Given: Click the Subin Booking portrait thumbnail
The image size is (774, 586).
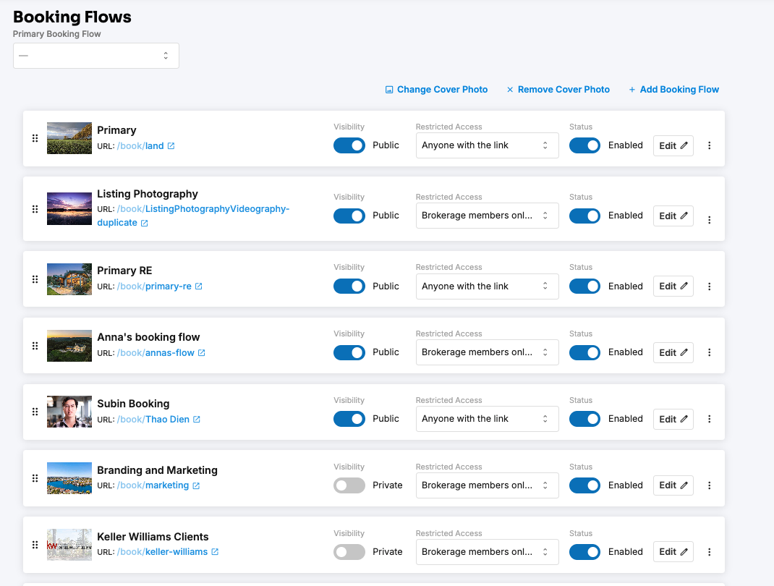Looking at the screenshot, I should [x=69, y=412].
